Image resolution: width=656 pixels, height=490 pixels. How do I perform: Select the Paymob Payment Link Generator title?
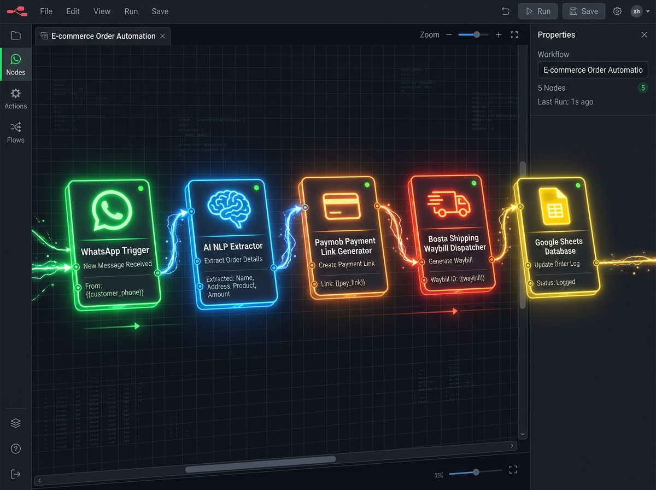click(345, 246)
